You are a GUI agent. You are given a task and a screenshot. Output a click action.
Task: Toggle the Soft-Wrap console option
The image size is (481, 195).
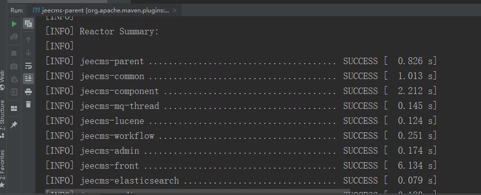[x=28, y=66]
